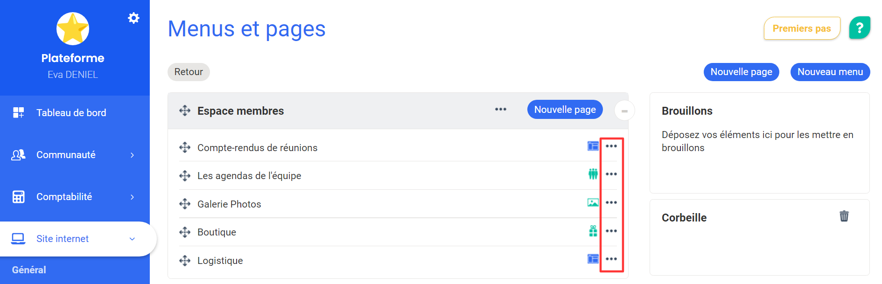Open the settings gear in the sidebar
The width and height of the screenshot is (882, 284).
pyautogui.click(x=133, y=18)
